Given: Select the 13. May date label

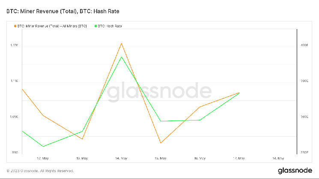Looking at the screenshot, I should [x=82, y=158].
